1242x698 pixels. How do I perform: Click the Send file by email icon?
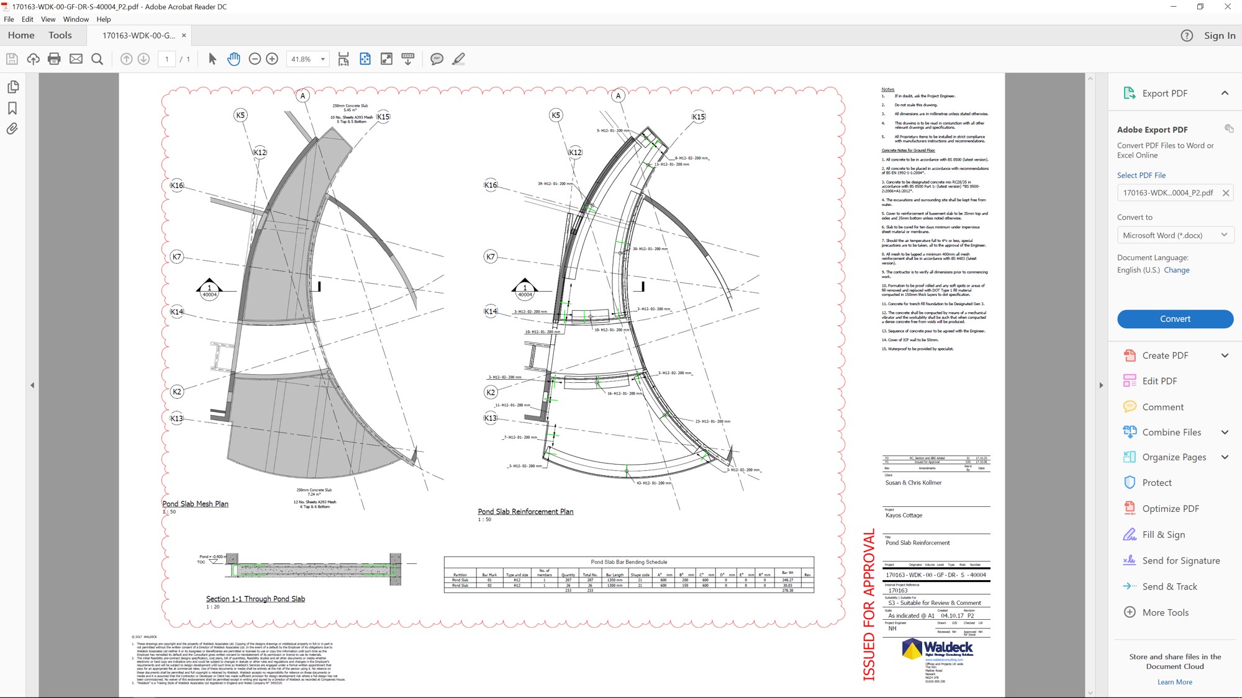tap(76, 59)
